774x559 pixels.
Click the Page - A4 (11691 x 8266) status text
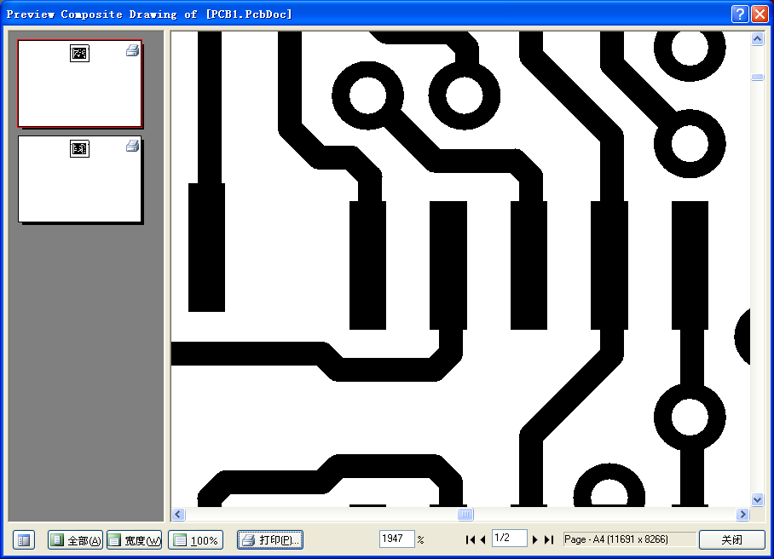tap(616, 539)
